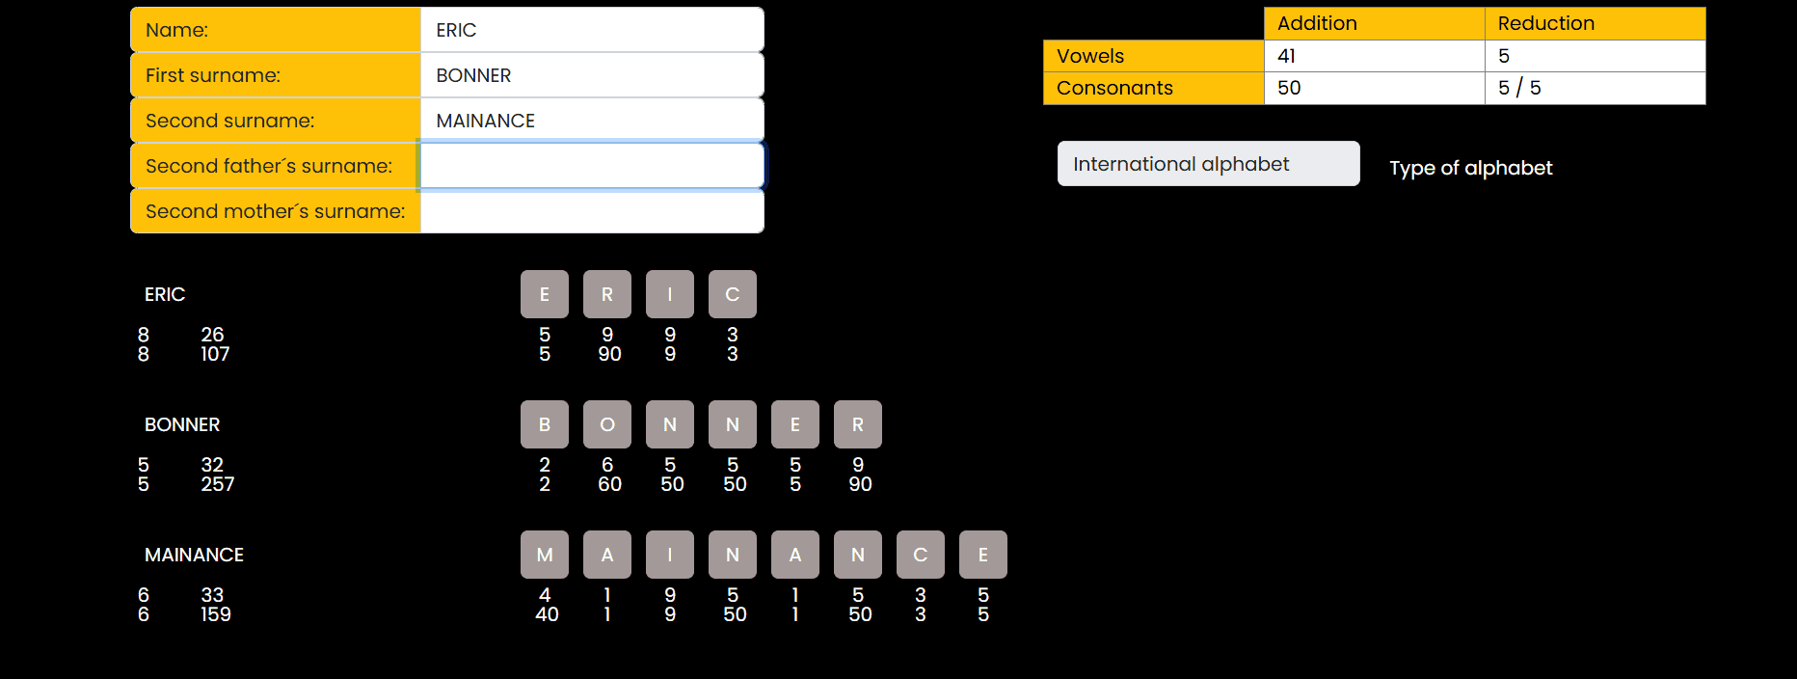Viewport: 1797px width, 679px height.
Task: Click the letter tile M in MAINANCE
Action: click(x=545, y=555)
